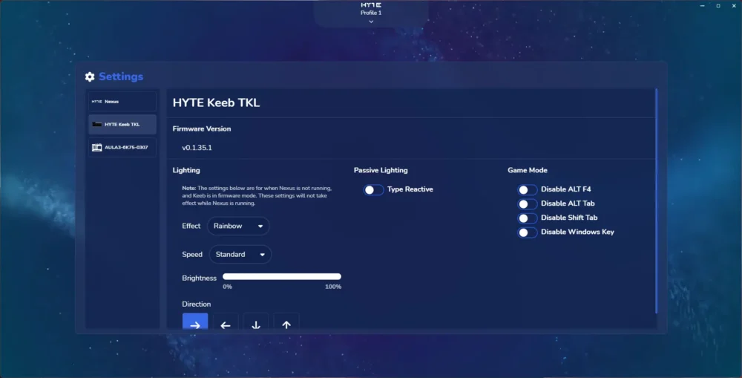This screenshot has width=742, height=378.
Task: Click the AULA3 device icon
Action: coord(97,147)
